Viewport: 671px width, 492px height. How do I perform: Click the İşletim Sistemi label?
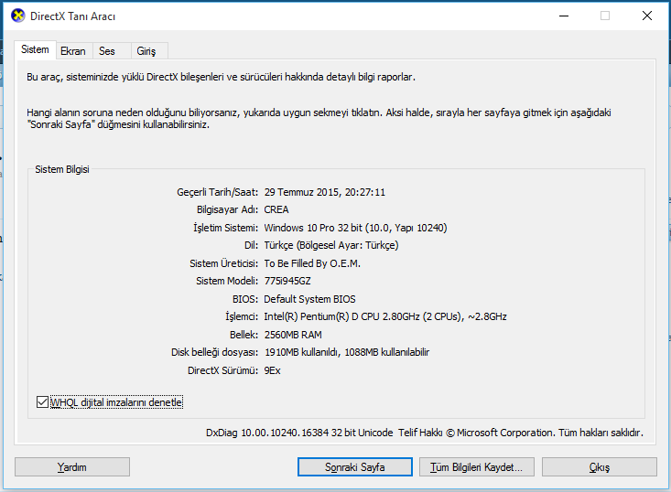(225, 228)
